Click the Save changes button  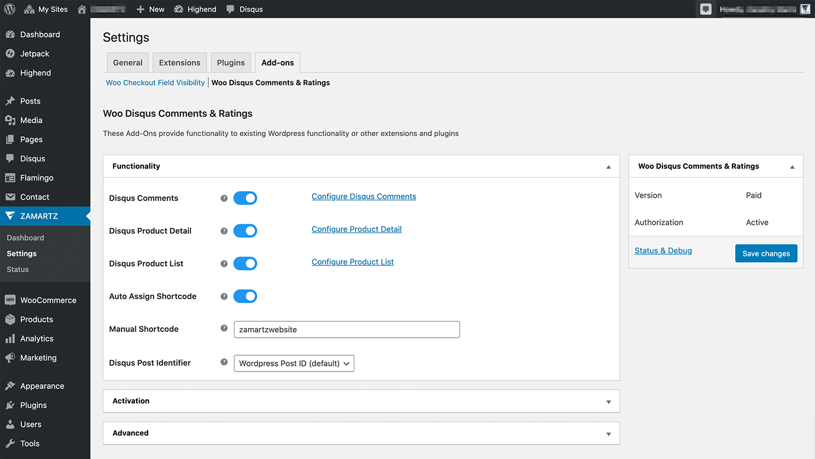(x=766, y=253)
